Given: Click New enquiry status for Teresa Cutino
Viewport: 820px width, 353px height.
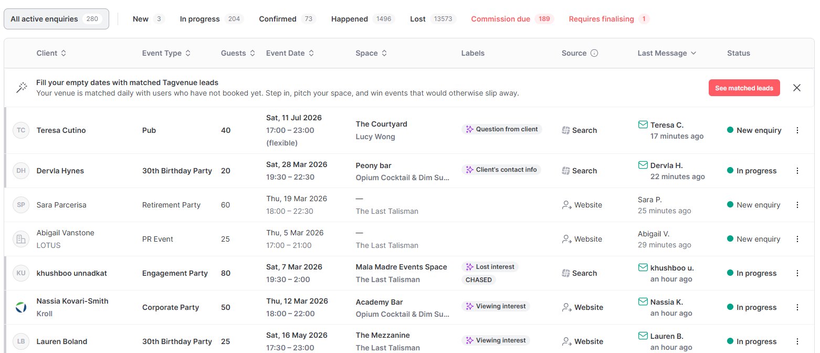Looking at the screenshot, I should (754, 130).
